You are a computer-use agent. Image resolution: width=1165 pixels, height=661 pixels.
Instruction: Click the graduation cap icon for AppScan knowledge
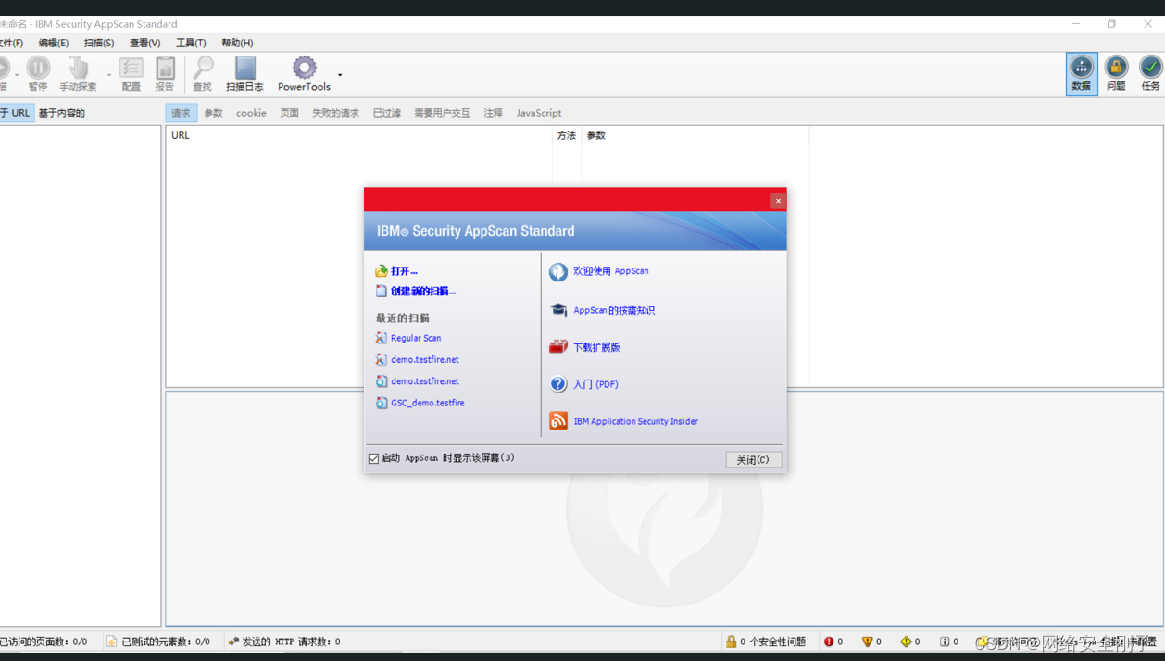pyautogui.click(x=557, y=310)
